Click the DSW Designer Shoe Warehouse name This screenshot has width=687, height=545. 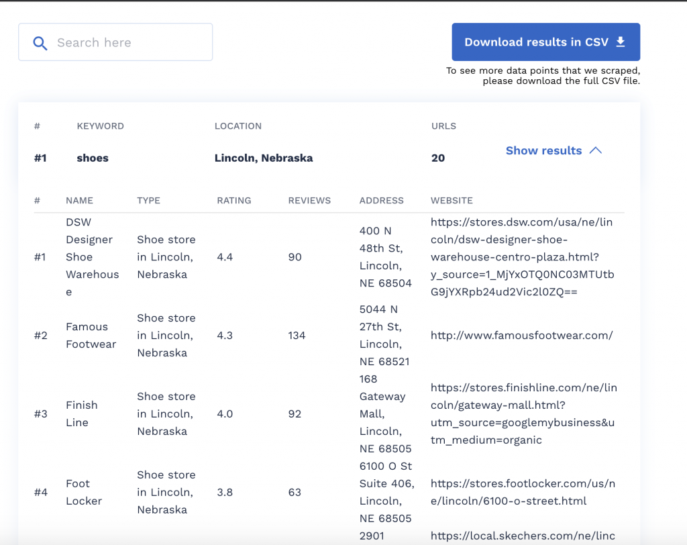click(x=92, y=257)
